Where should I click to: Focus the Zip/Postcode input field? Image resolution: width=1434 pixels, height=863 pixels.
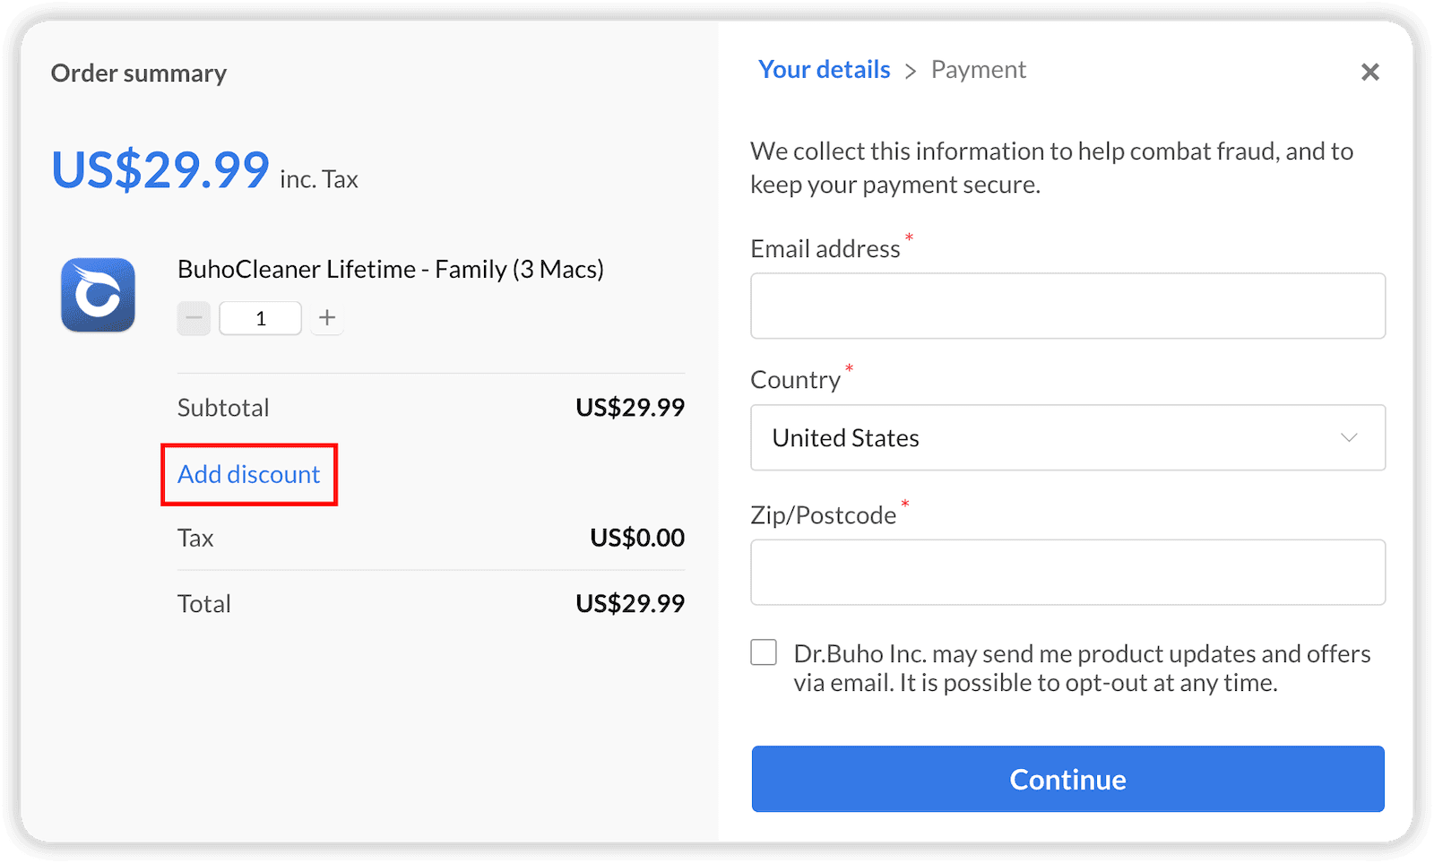[1067, 572]
